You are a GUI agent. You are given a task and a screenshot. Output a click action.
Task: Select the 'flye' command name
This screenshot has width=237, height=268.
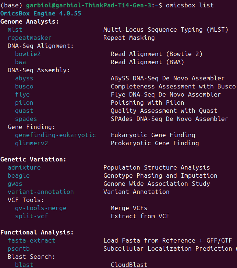tap(22, 94)
